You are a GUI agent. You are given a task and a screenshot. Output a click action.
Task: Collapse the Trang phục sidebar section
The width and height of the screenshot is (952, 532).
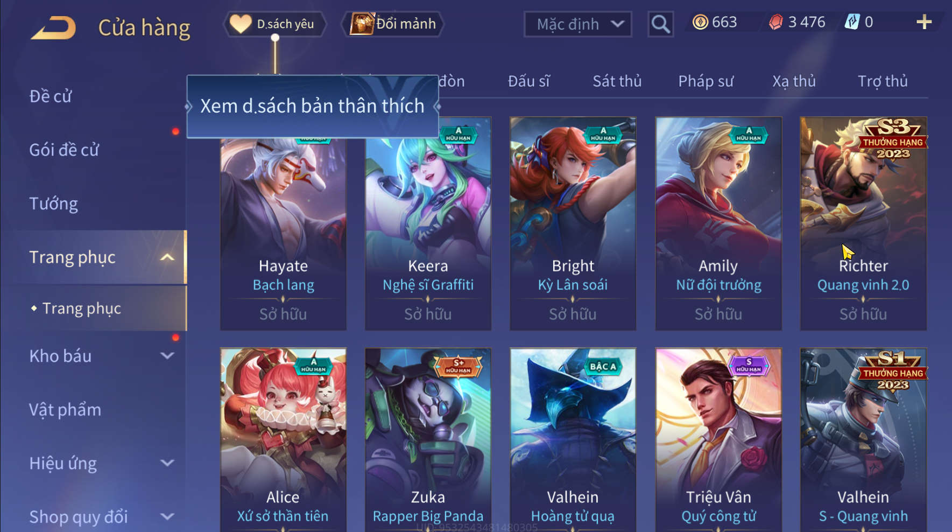click(167, 257)
